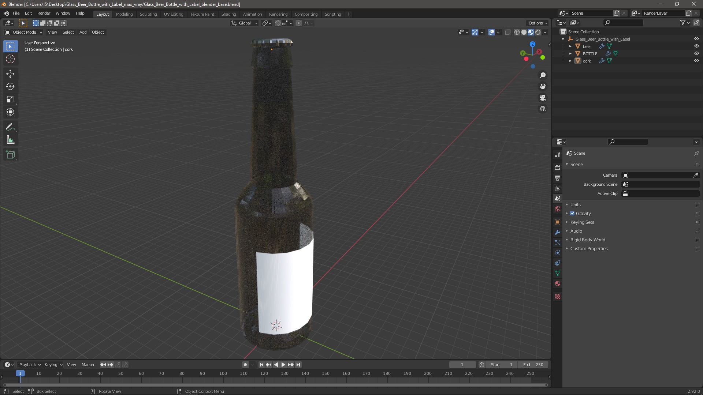Screen dimensions: 703x395
Task: Open World properties tab
Action: (x=558, y=209)
